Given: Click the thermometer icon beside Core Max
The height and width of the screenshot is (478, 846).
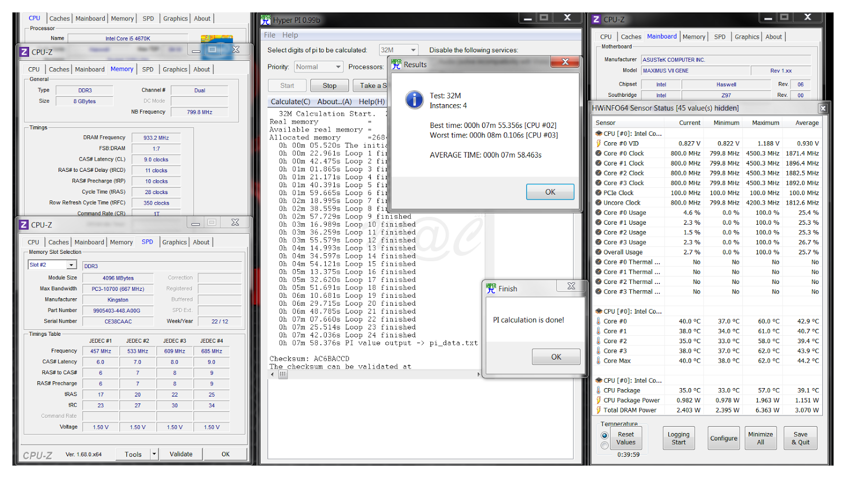Looking at the screenshot, I should [599, 361].
